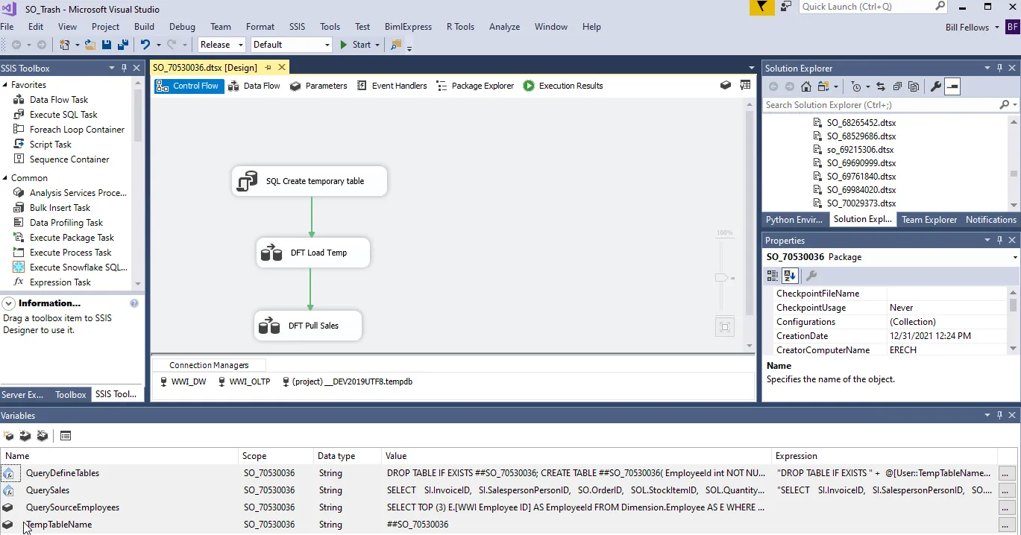Click the Solution Explorer Home icon
Image resolution: width=1021 pixels, height=535 pixels.
click(806, 86)
